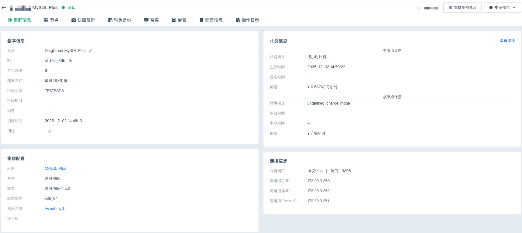This screenshot has width=522, height=233.
Task: Select the region value TESTBM1A
Action: click(x=55, y=91)
